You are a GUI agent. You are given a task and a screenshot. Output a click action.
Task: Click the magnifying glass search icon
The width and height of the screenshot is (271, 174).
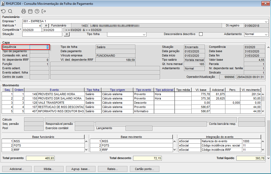point(10,11)
